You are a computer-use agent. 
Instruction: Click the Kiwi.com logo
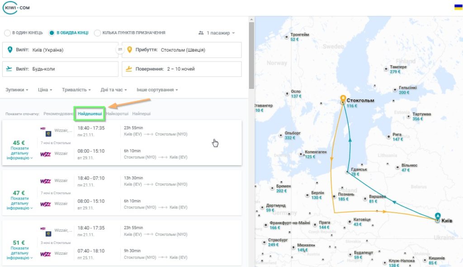point(16,8)
